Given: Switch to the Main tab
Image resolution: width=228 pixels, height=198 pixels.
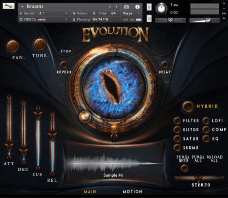Looking at the screenshot, I should click(90, 192).
